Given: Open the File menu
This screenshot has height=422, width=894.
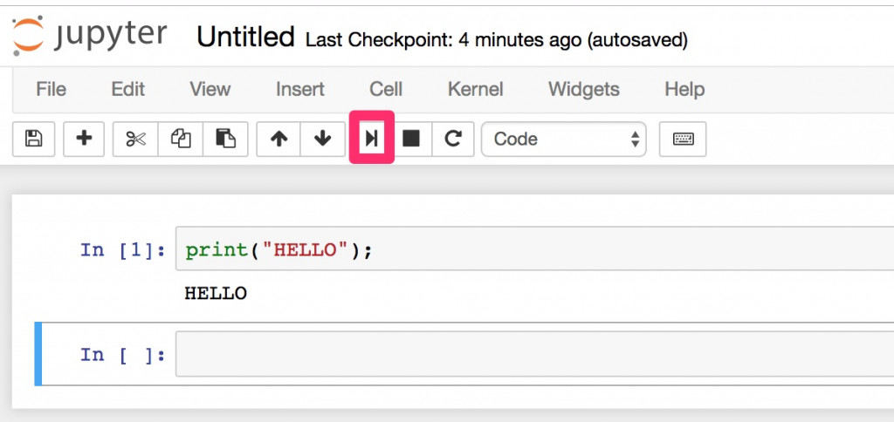Looking at the screenshot, I should (51, 89).
